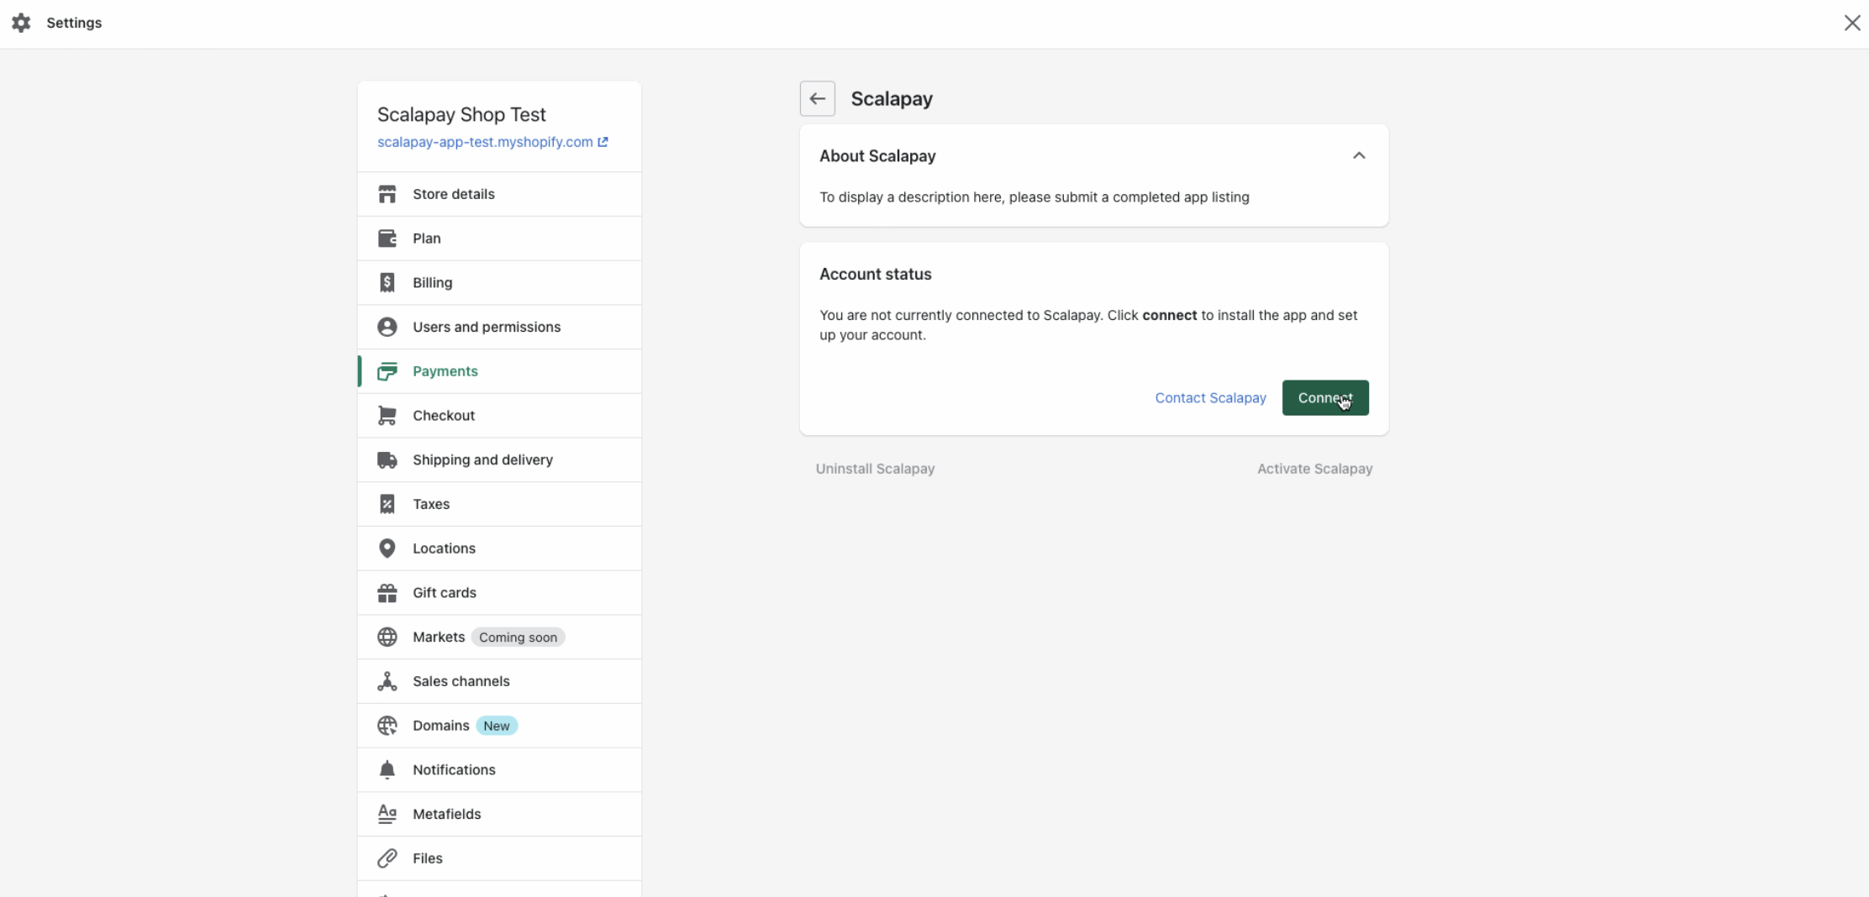
Task: Click the Files paperclip icon
Action: point(387,858)
